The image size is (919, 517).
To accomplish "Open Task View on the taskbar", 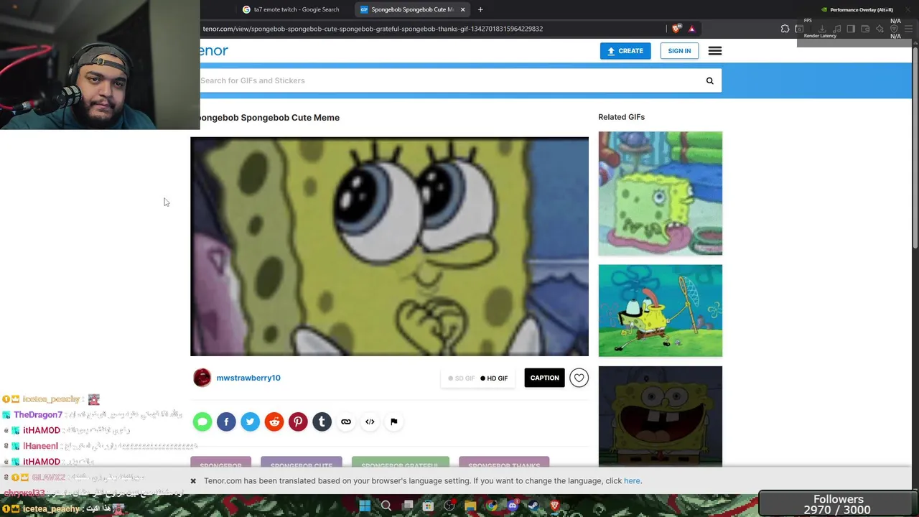I will click(x=407, y=506).
